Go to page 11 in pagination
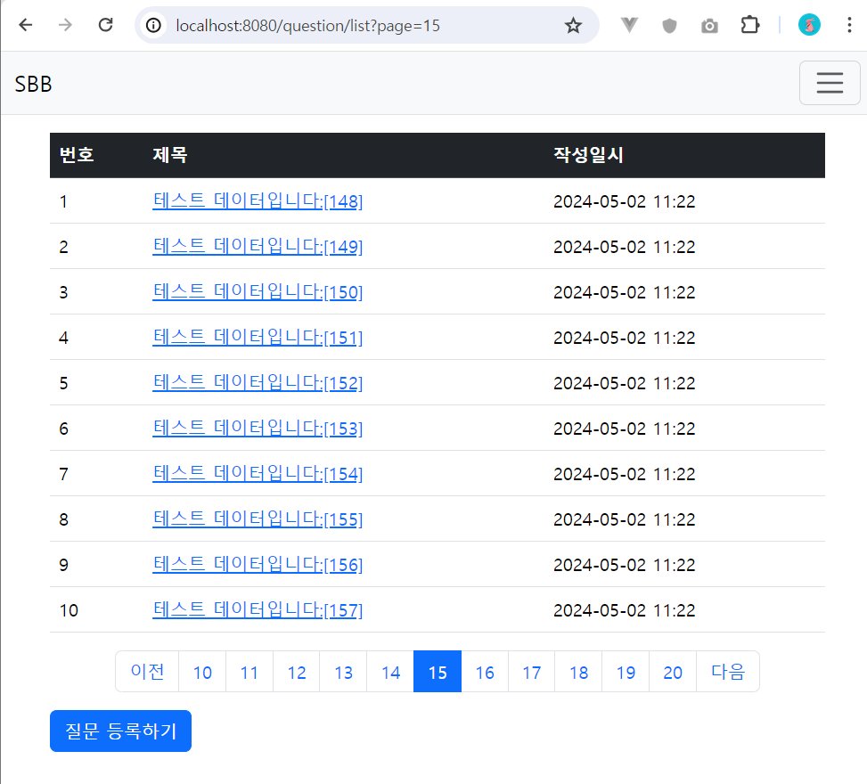 pos(249,671)
